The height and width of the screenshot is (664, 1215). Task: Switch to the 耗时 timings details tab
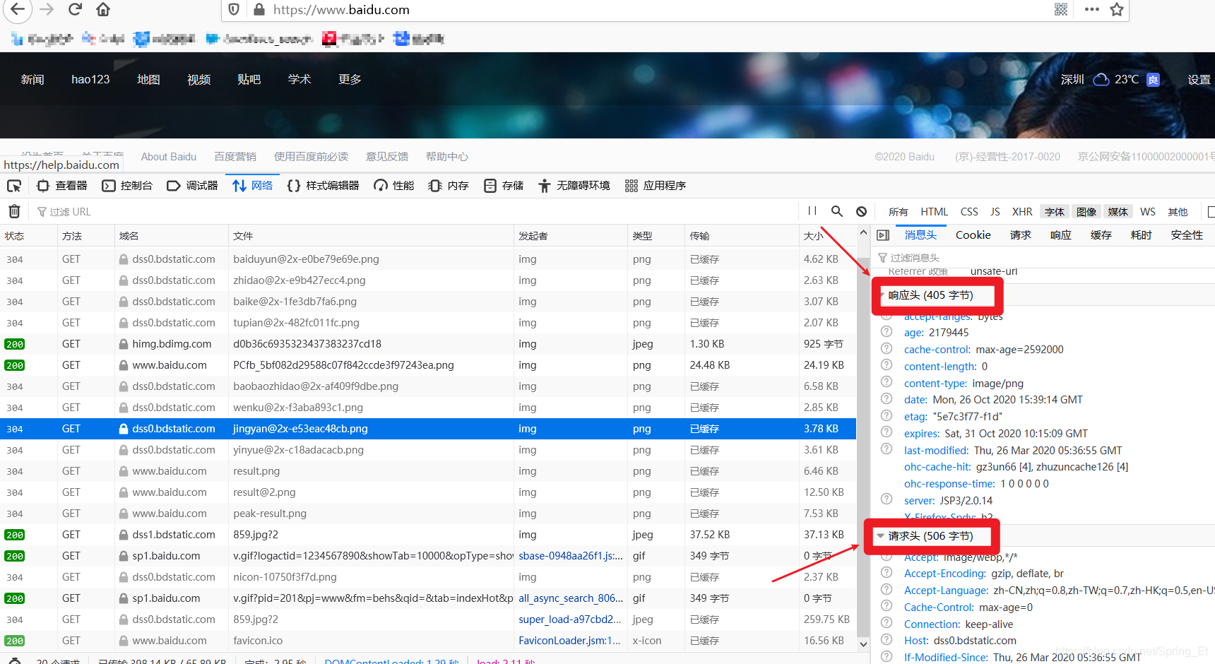(x=1141, y=235)
